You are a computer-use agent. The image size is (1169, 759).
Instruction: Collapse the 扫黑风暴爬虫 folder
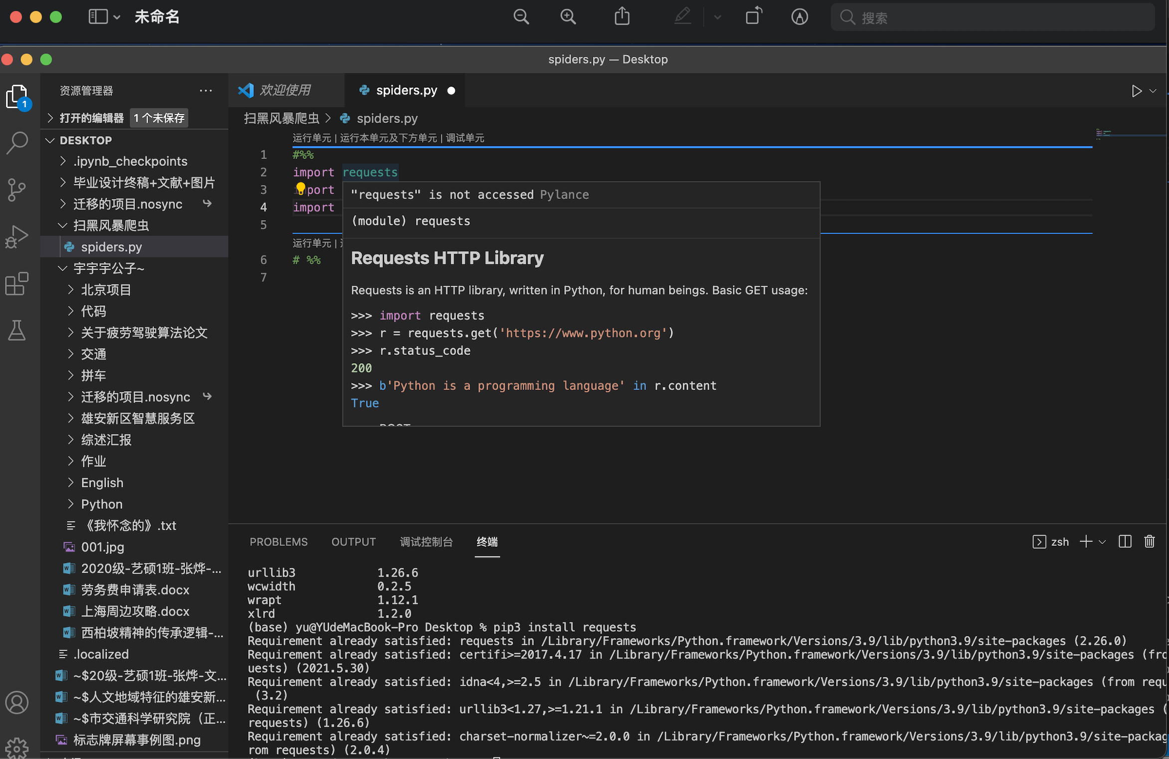(111, 226)
